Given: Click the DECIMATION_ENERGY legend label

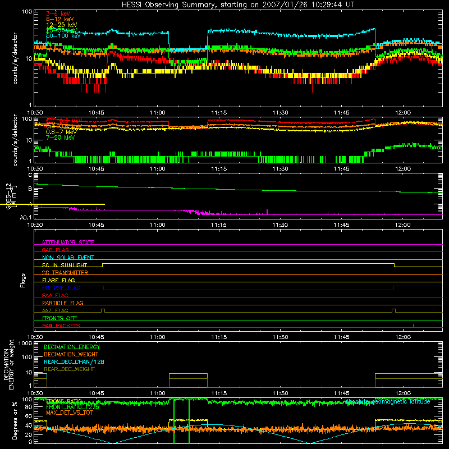Looking at the screenshot, I should (72, 347).
